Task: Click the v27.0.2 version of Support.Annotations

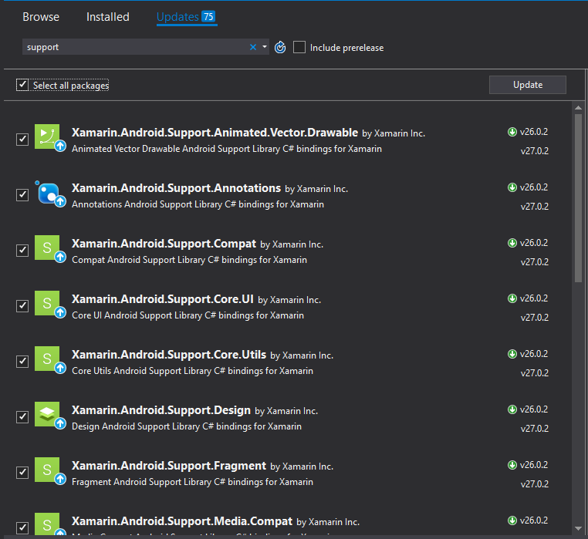Action: click(535, 207)
